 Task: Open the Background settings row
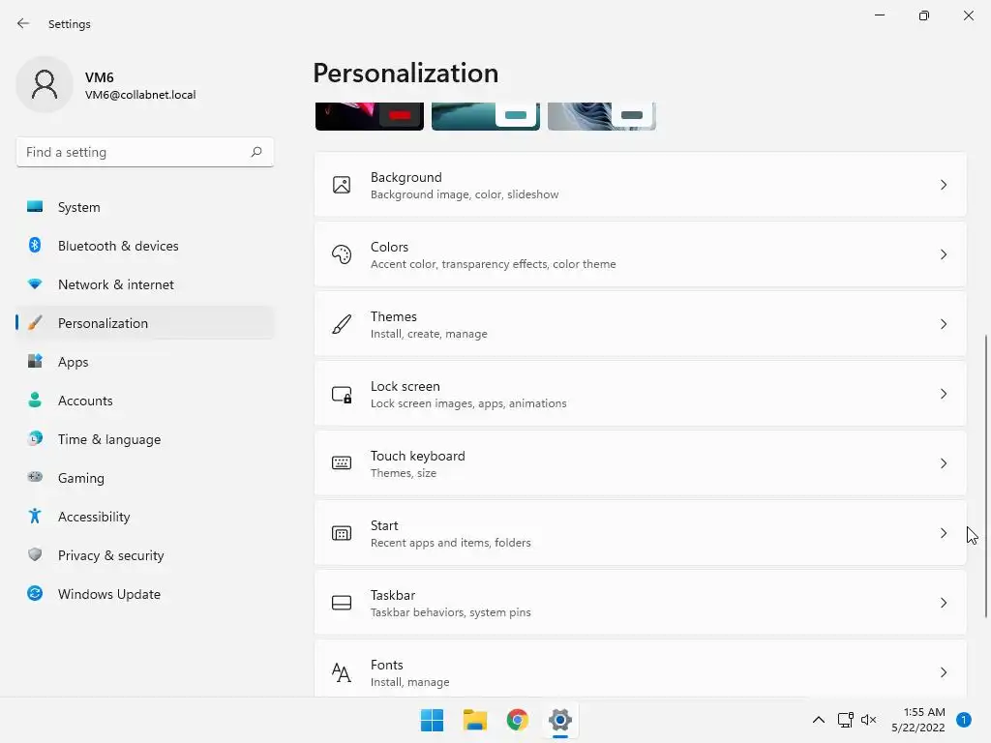click(x=641, y=185)
